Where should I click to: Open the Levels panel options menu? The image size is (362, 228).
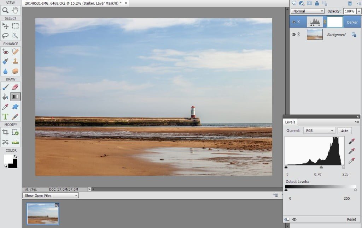point(357,122)
